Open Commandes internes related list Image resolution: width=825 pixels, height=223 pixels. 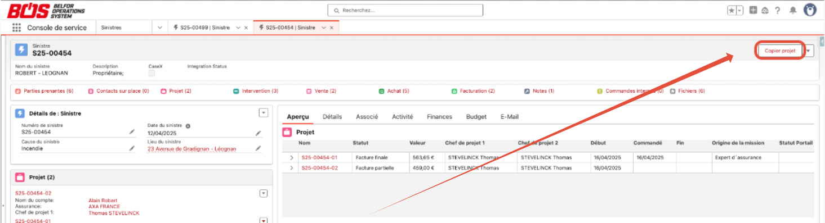click(x=635, y=91)
